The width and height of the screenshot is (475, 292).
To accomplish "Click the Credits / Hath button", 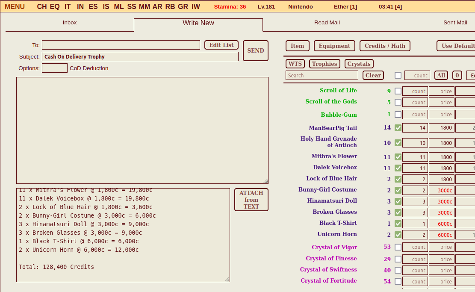I will point(385,46).
